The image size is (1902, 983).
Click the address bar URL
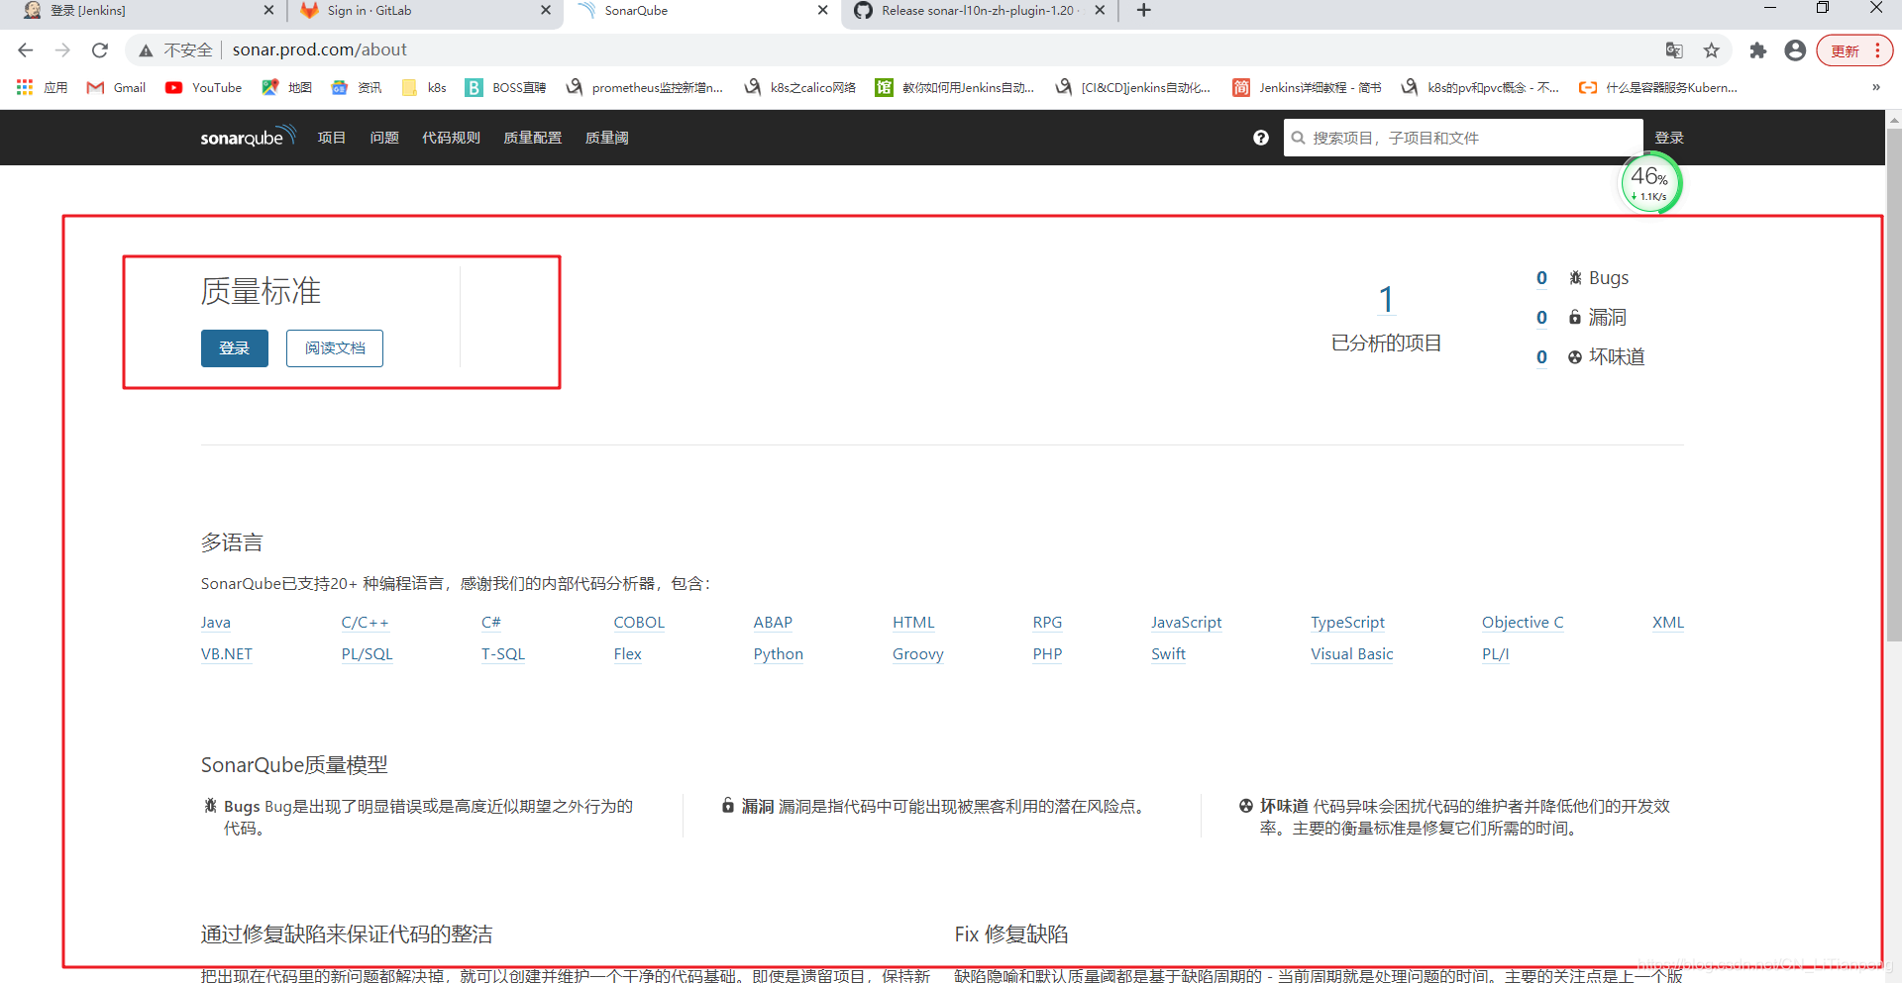[319, 50]
